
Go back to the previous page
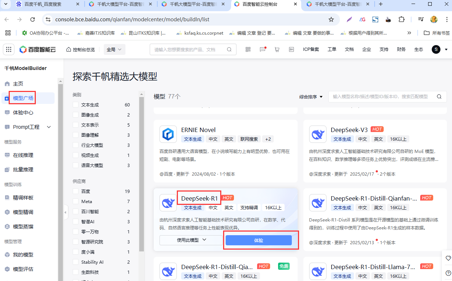(x=7, y=19)
